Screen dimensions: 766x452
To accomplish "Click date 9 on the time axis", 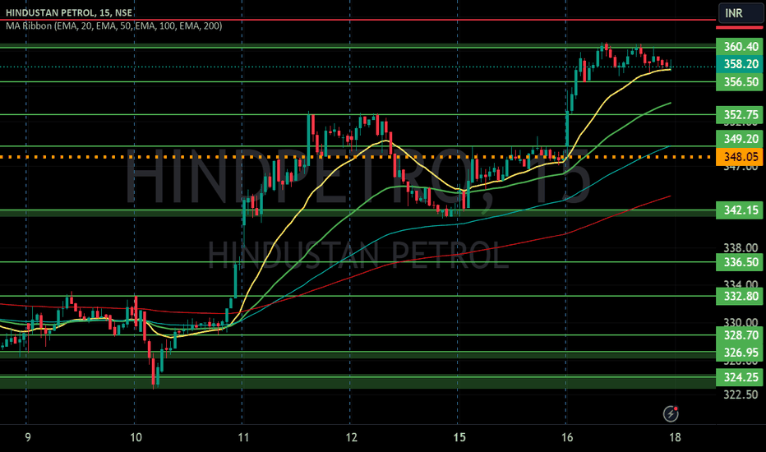I will (27, 437).
